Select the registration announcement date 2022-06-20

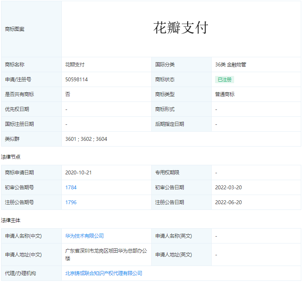(228, 202)
